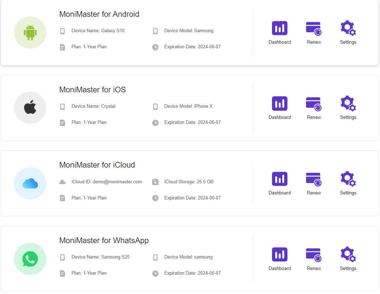Click the green Android robot logo
This screenshot has height=294, width=380.
(x=30, y=33)
